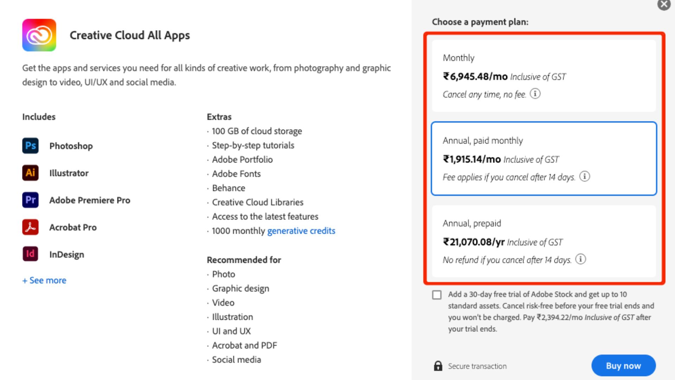Open the 'generative credits' link
The height and width of the screenshot is (380, 675).
pos(301,231)
